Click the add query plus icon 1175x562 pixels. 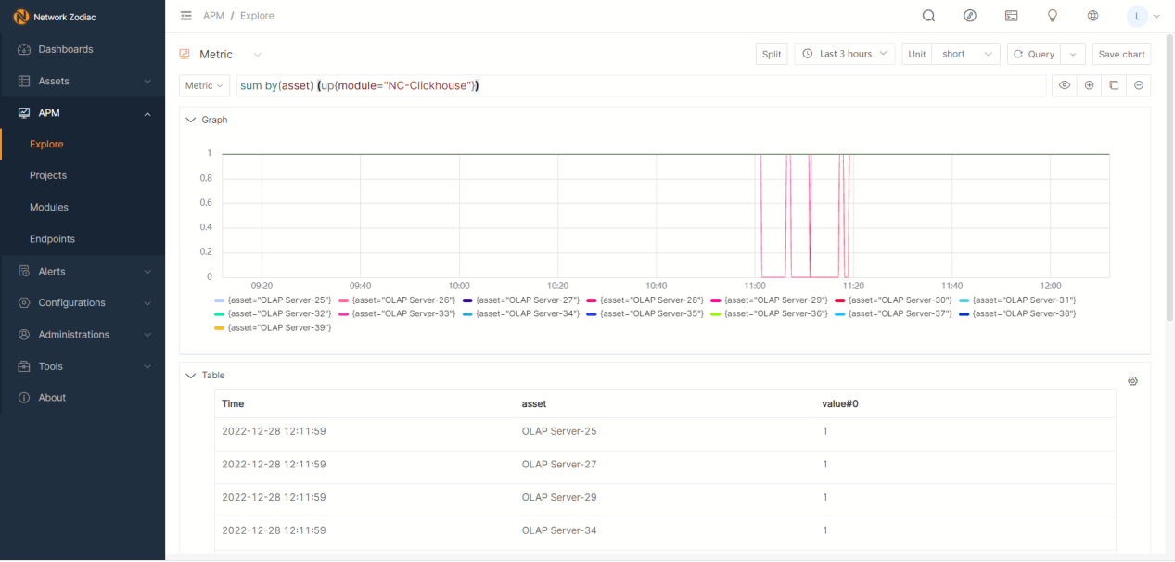pyautogui.click(x=1090, y=85)
